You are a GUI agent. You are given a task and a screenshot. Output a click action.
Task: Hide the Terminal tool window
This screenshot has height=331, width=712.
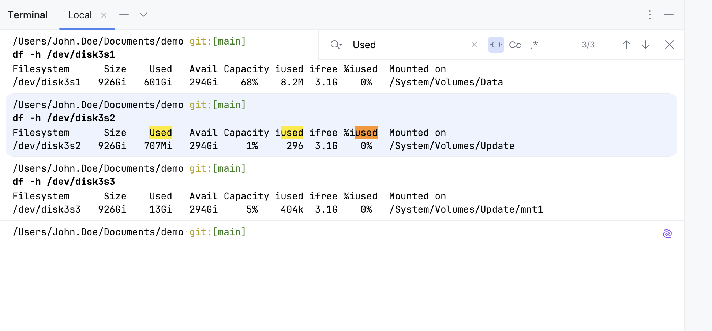(x=669, y=15)
